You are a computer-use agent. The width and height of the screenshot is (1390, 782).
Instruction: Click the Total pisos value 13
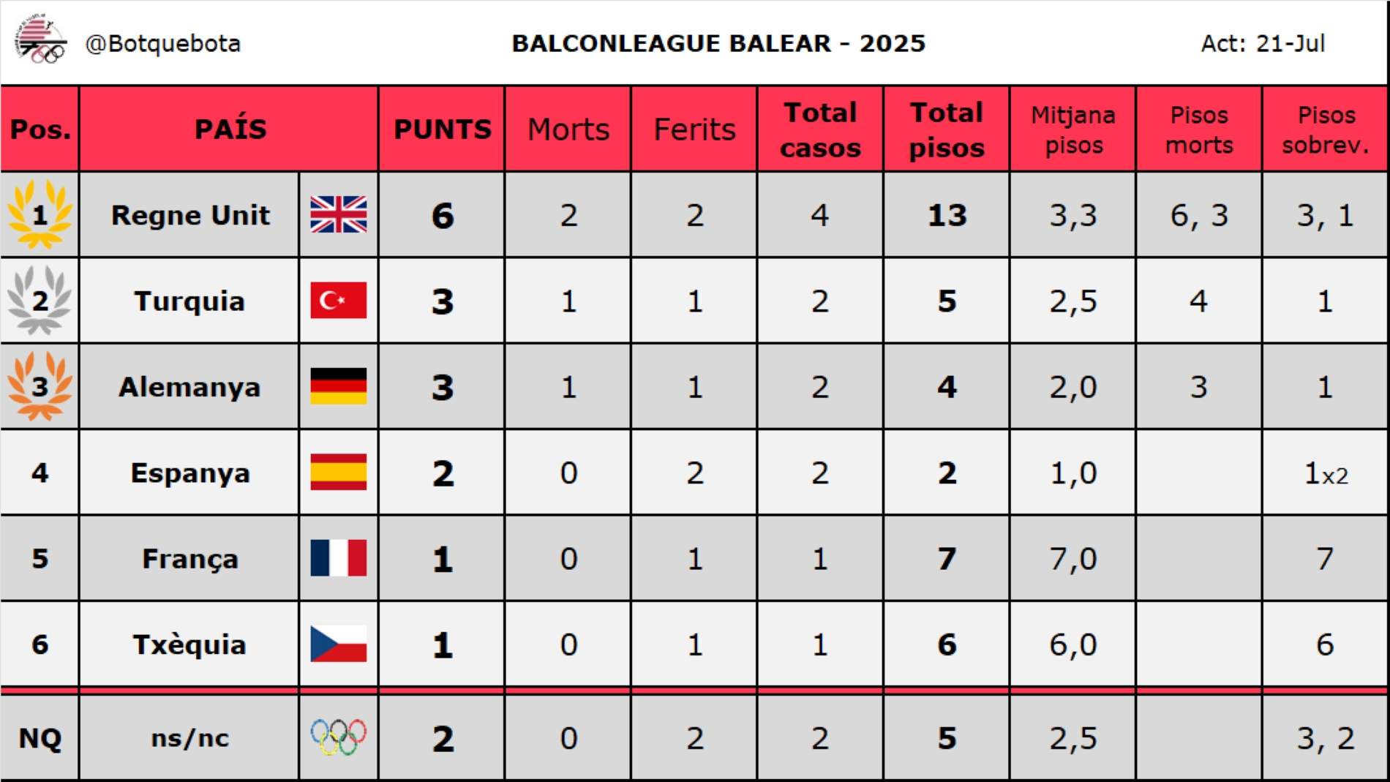click(947, 215)
